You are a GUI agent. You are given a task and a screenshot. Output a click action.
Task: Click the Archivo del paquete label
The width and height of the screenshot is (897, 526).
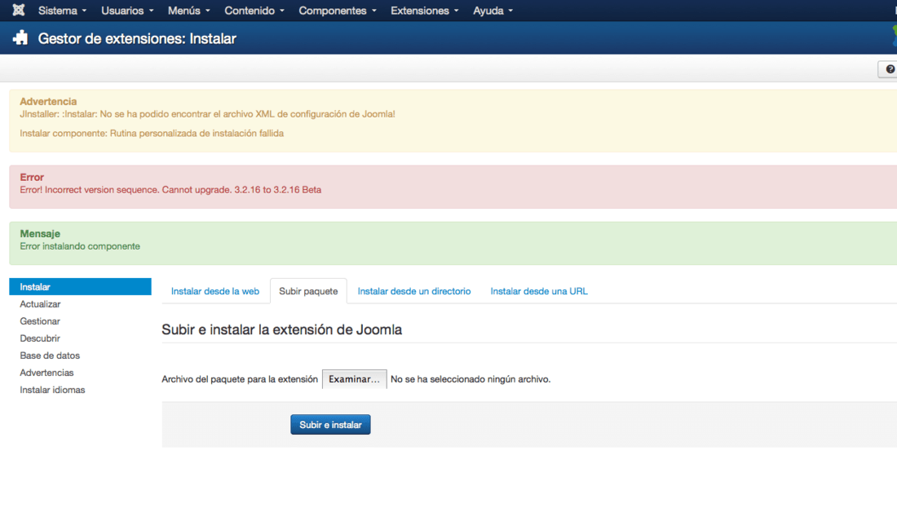240,379
